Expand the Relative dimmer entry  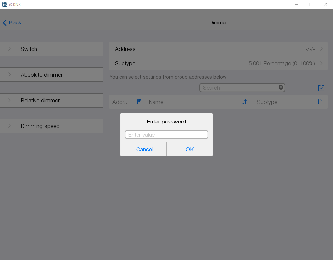[9, 100]
